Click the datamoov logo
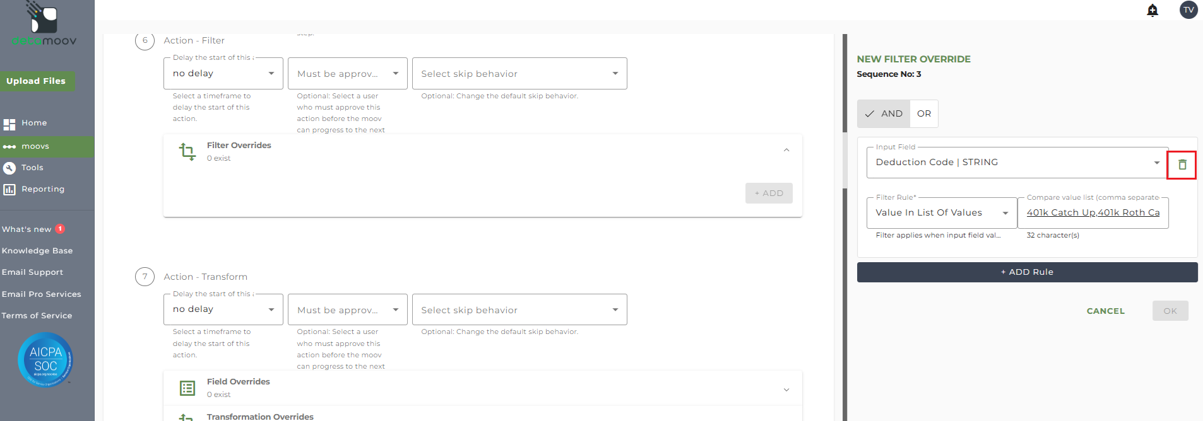1203x421 pixels. [x=44, y=25]
